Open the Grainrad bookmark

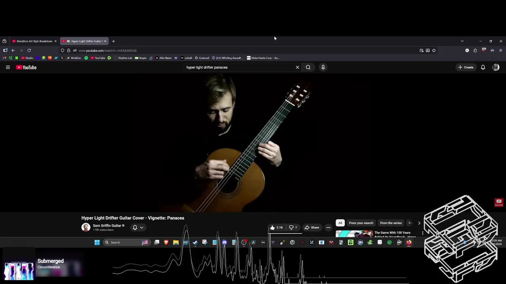click(x=202, y=58)
